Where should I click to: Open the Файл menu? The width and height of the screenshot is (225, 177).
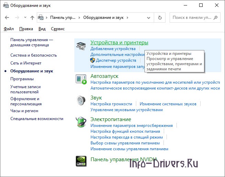9,29
